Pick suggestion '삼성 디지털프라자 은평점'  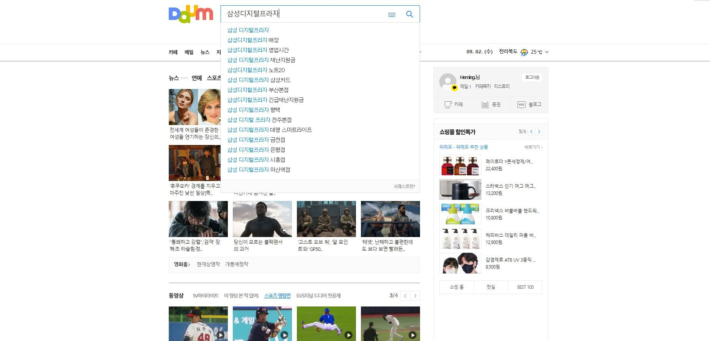click(256, 150)
